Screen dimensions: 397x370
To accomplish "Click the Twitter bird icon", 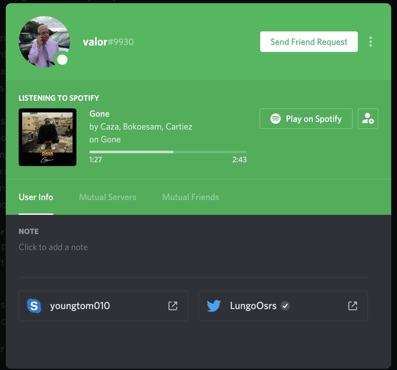I will [x=214, y=306].
